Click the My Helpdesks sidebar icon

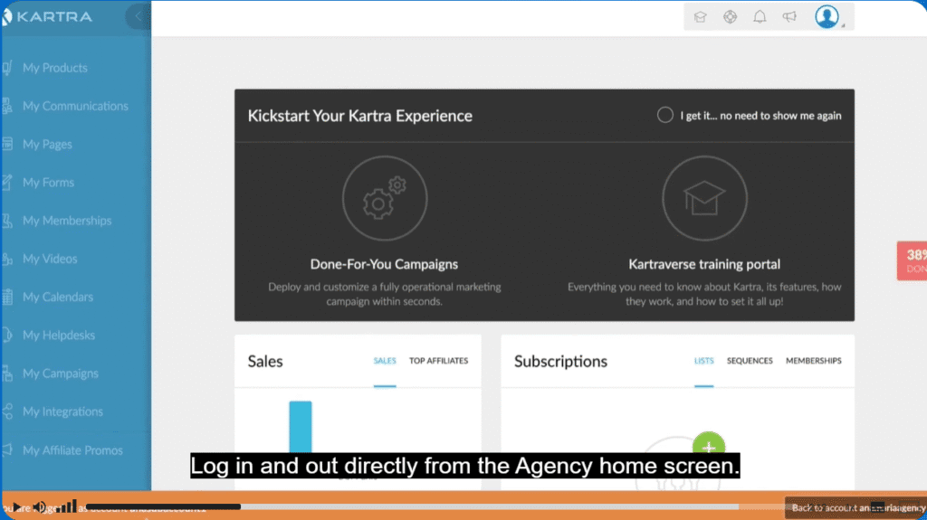tap(7, 335)
